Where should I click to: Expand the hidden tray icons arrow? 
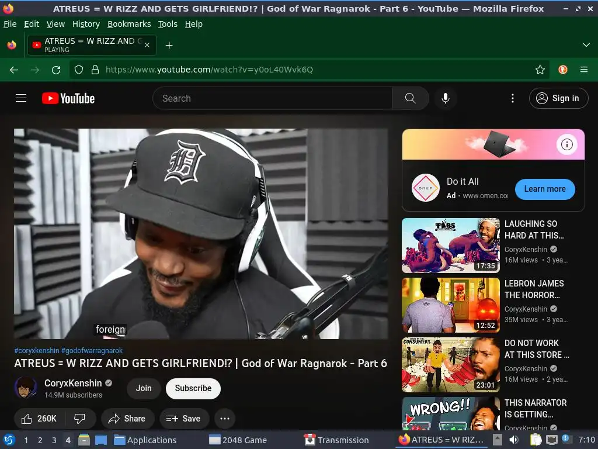(498, 439)
